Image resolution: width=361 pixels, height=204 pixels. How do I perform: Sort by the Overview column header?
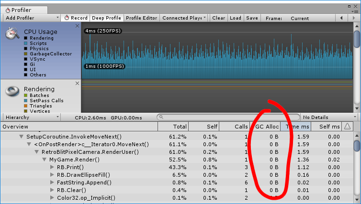coord(79,127)
